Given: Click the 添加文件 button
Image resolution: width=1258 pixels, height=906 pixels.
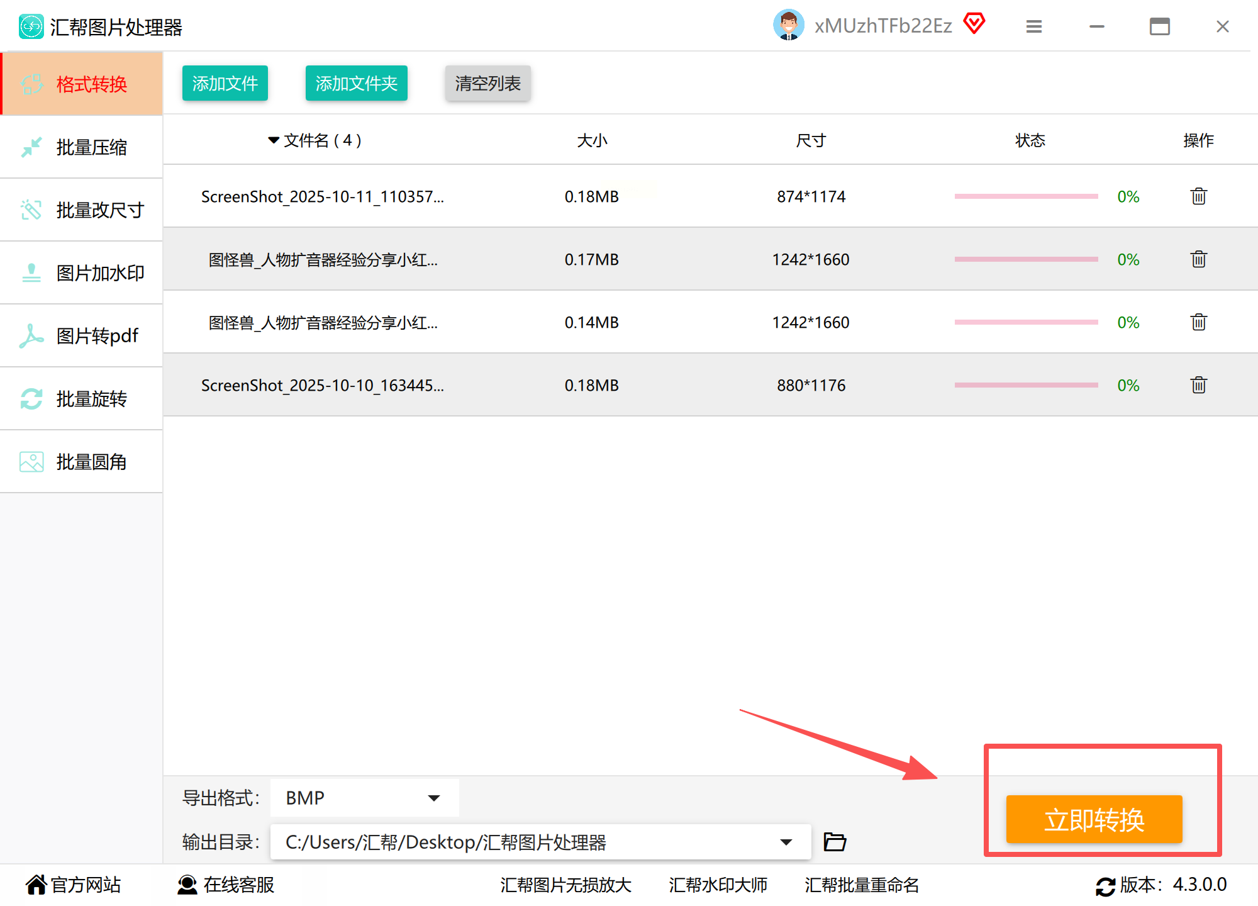Looking at the screenshot, I should pyautogui.click(x=225, y=83).
